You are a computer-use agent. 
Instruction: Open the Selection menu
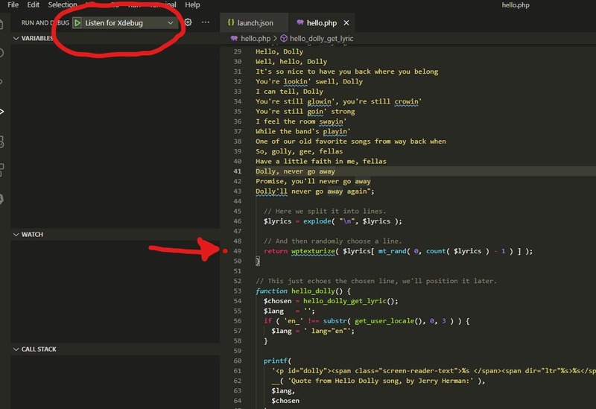pos(63,4)
